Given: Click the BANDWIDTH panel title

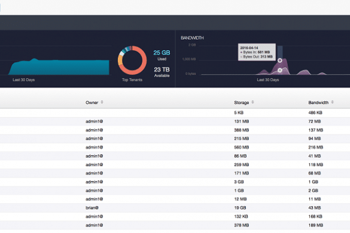Looking at the screenshot, I should click(x=192, y=38).
